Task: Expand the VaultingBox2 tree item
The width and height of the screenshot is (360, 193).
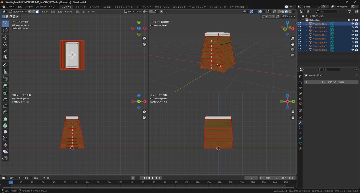Action: pyautogui.click(x=307, y=27)
